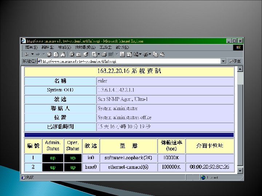Click the vertical scrollbar down arrow
The height and width of the screenshot is (196, 262).
click(240, 171)
